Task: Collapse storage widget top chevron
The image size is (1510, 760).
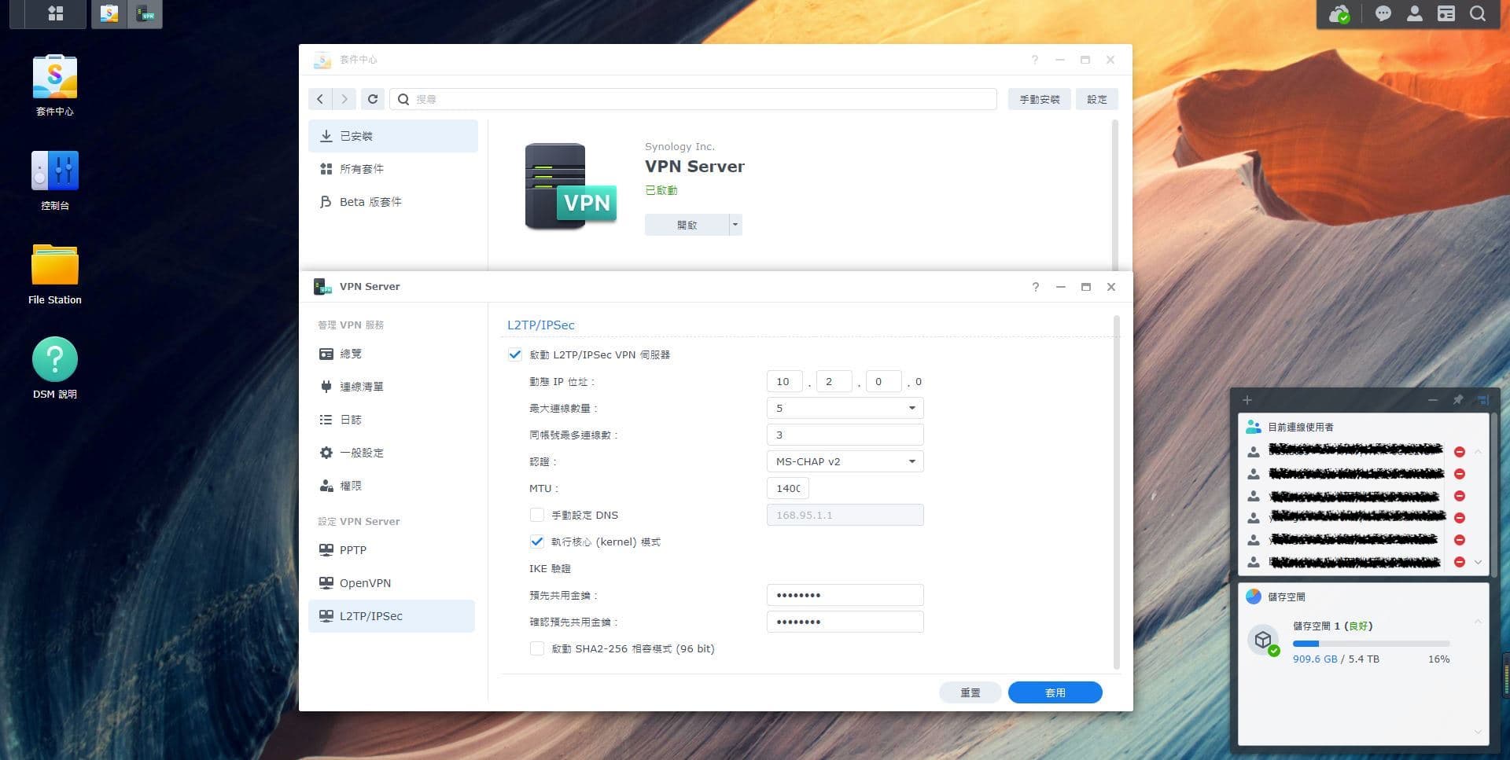Action: click(1478, 622)
